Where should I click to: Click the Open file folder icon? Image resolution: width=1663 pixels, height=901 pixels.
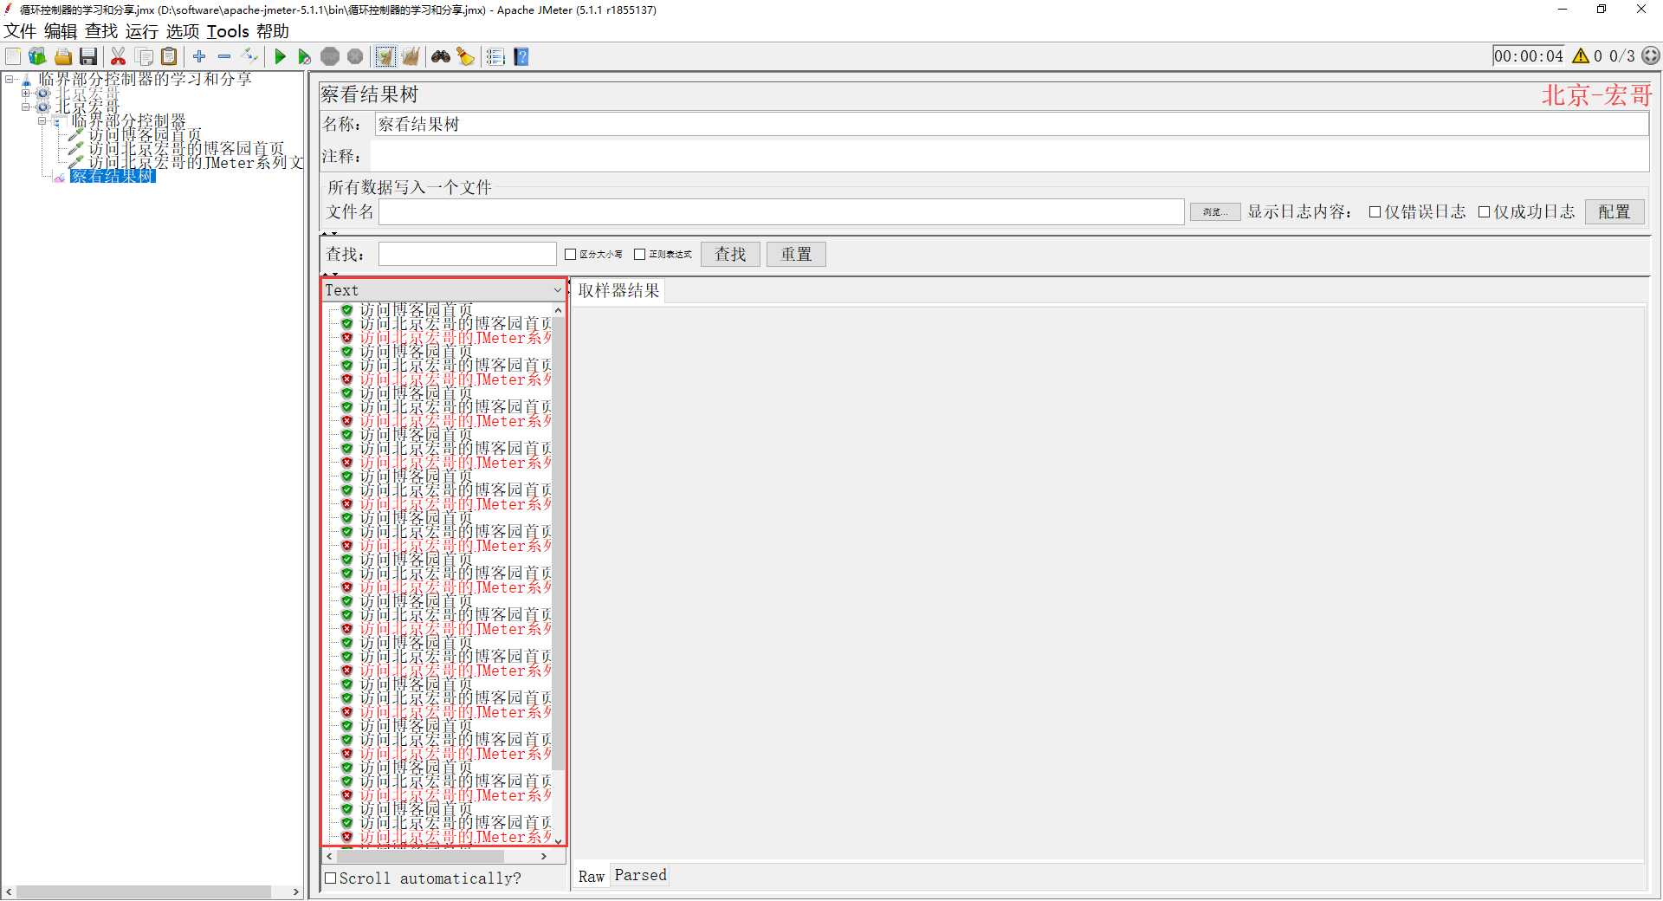(62, 56)
